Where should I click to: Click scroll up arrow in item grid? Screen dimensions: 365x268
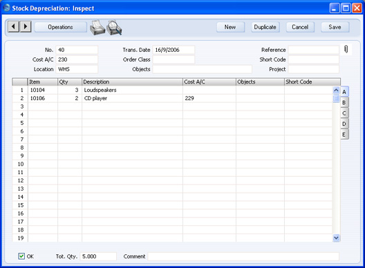(x=336, y=90)
